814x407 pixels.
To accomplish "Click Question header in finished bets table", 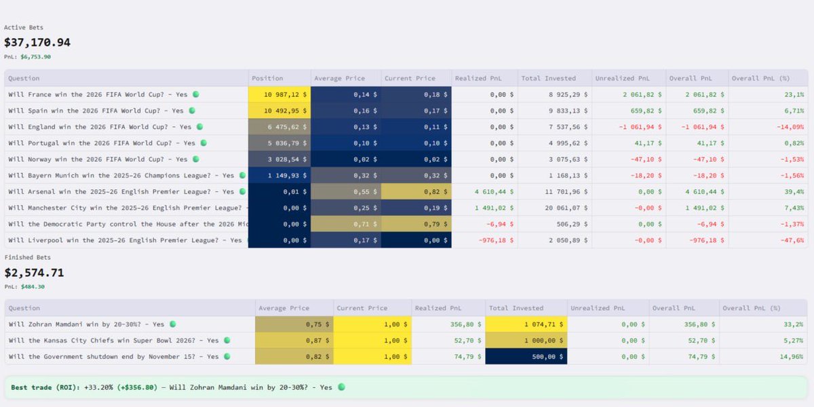I will [130, 308].
